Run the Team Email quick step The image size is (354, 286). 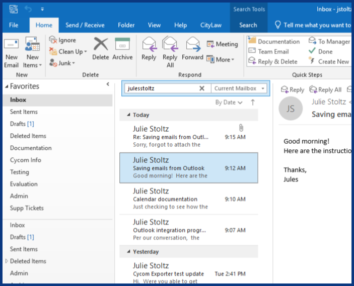pyautogui.click(x=269, y=52)
